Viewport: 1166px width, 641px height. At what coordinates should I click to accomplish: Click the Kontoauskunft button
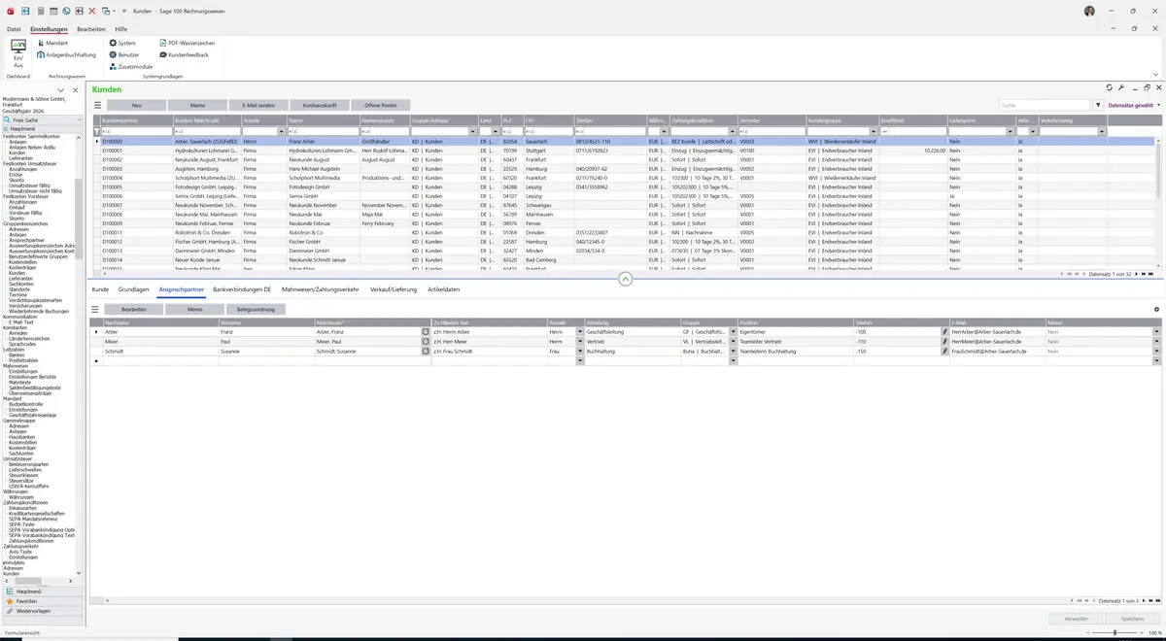pyautogui.click(x=320, y=105)
